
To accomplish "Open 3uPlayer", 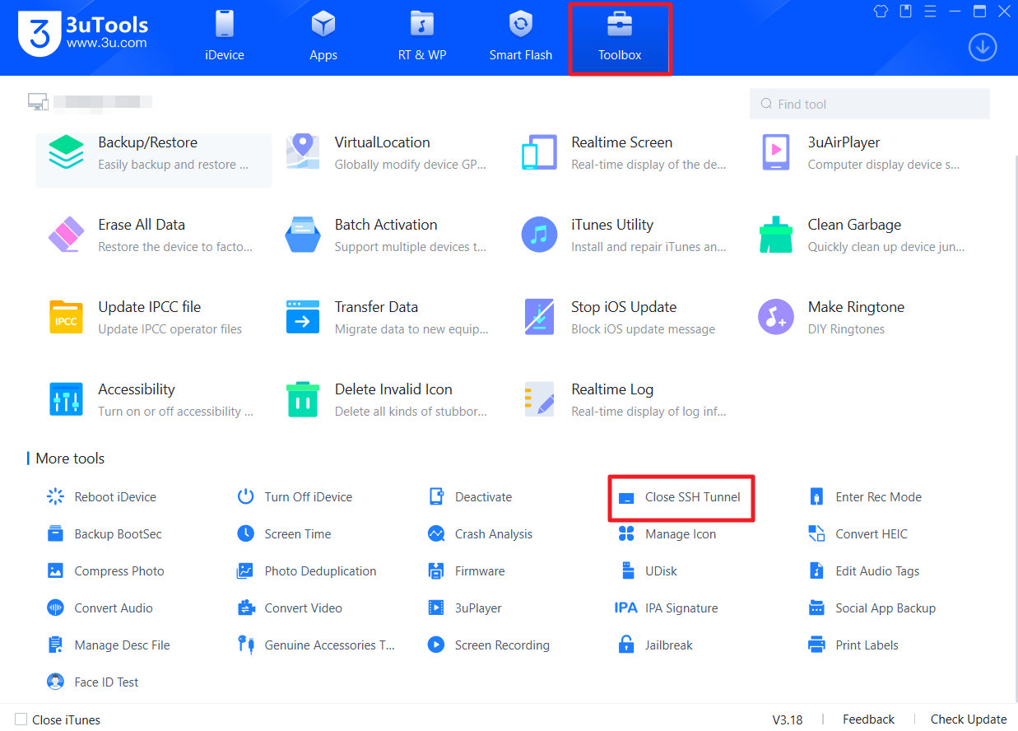I will (465, 608).
